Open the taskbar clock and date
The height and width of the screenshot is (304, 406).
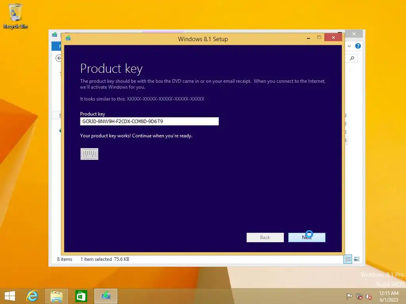pyautogui.click(x=389, y=296)
